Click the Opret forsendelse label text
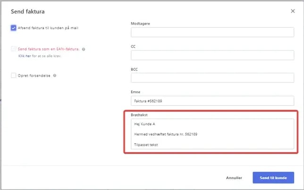 tap(34, 75)
